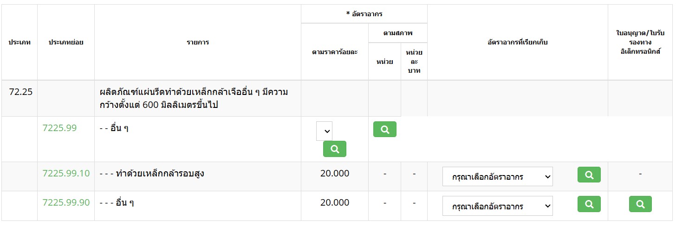Click search icon beside 7225.99.10 rate dropdown
This screenshot has height=226, width=676.
coord(589,175)
